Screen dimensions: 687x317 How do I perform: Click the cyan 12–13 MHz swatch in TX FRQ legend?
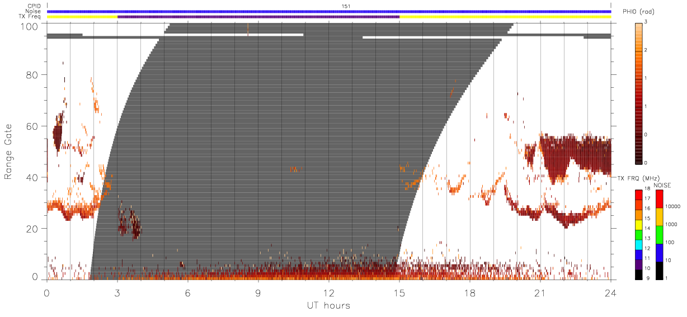tap(638, 245)
